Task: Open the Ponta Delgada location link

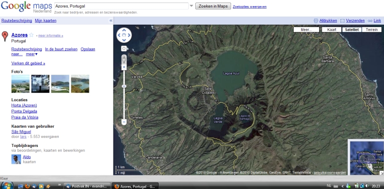Action: 24,111
